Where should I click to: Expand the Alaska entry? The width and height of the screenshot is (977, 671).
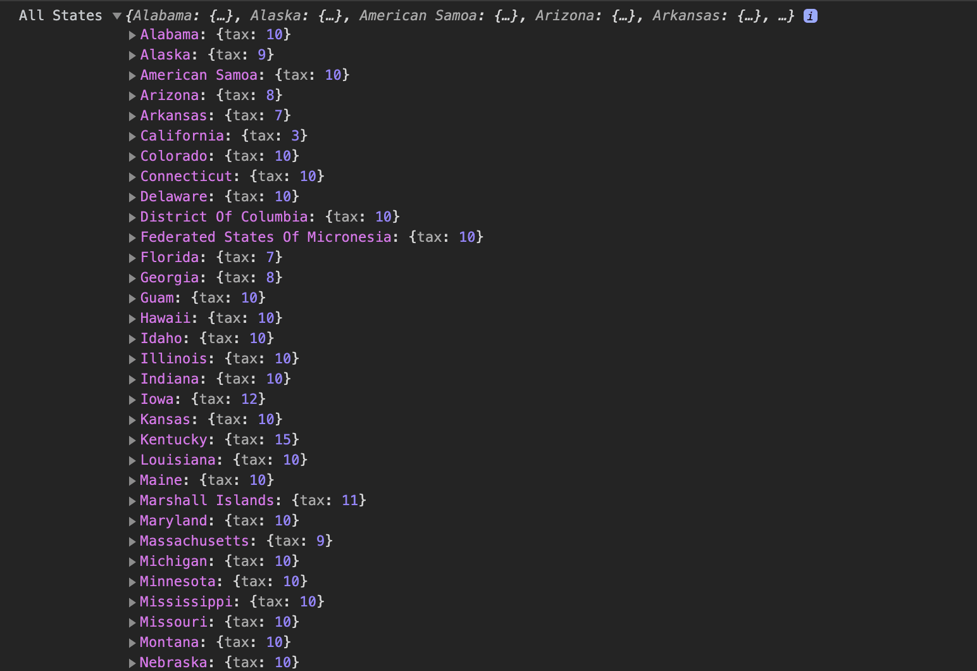point(132,56)
